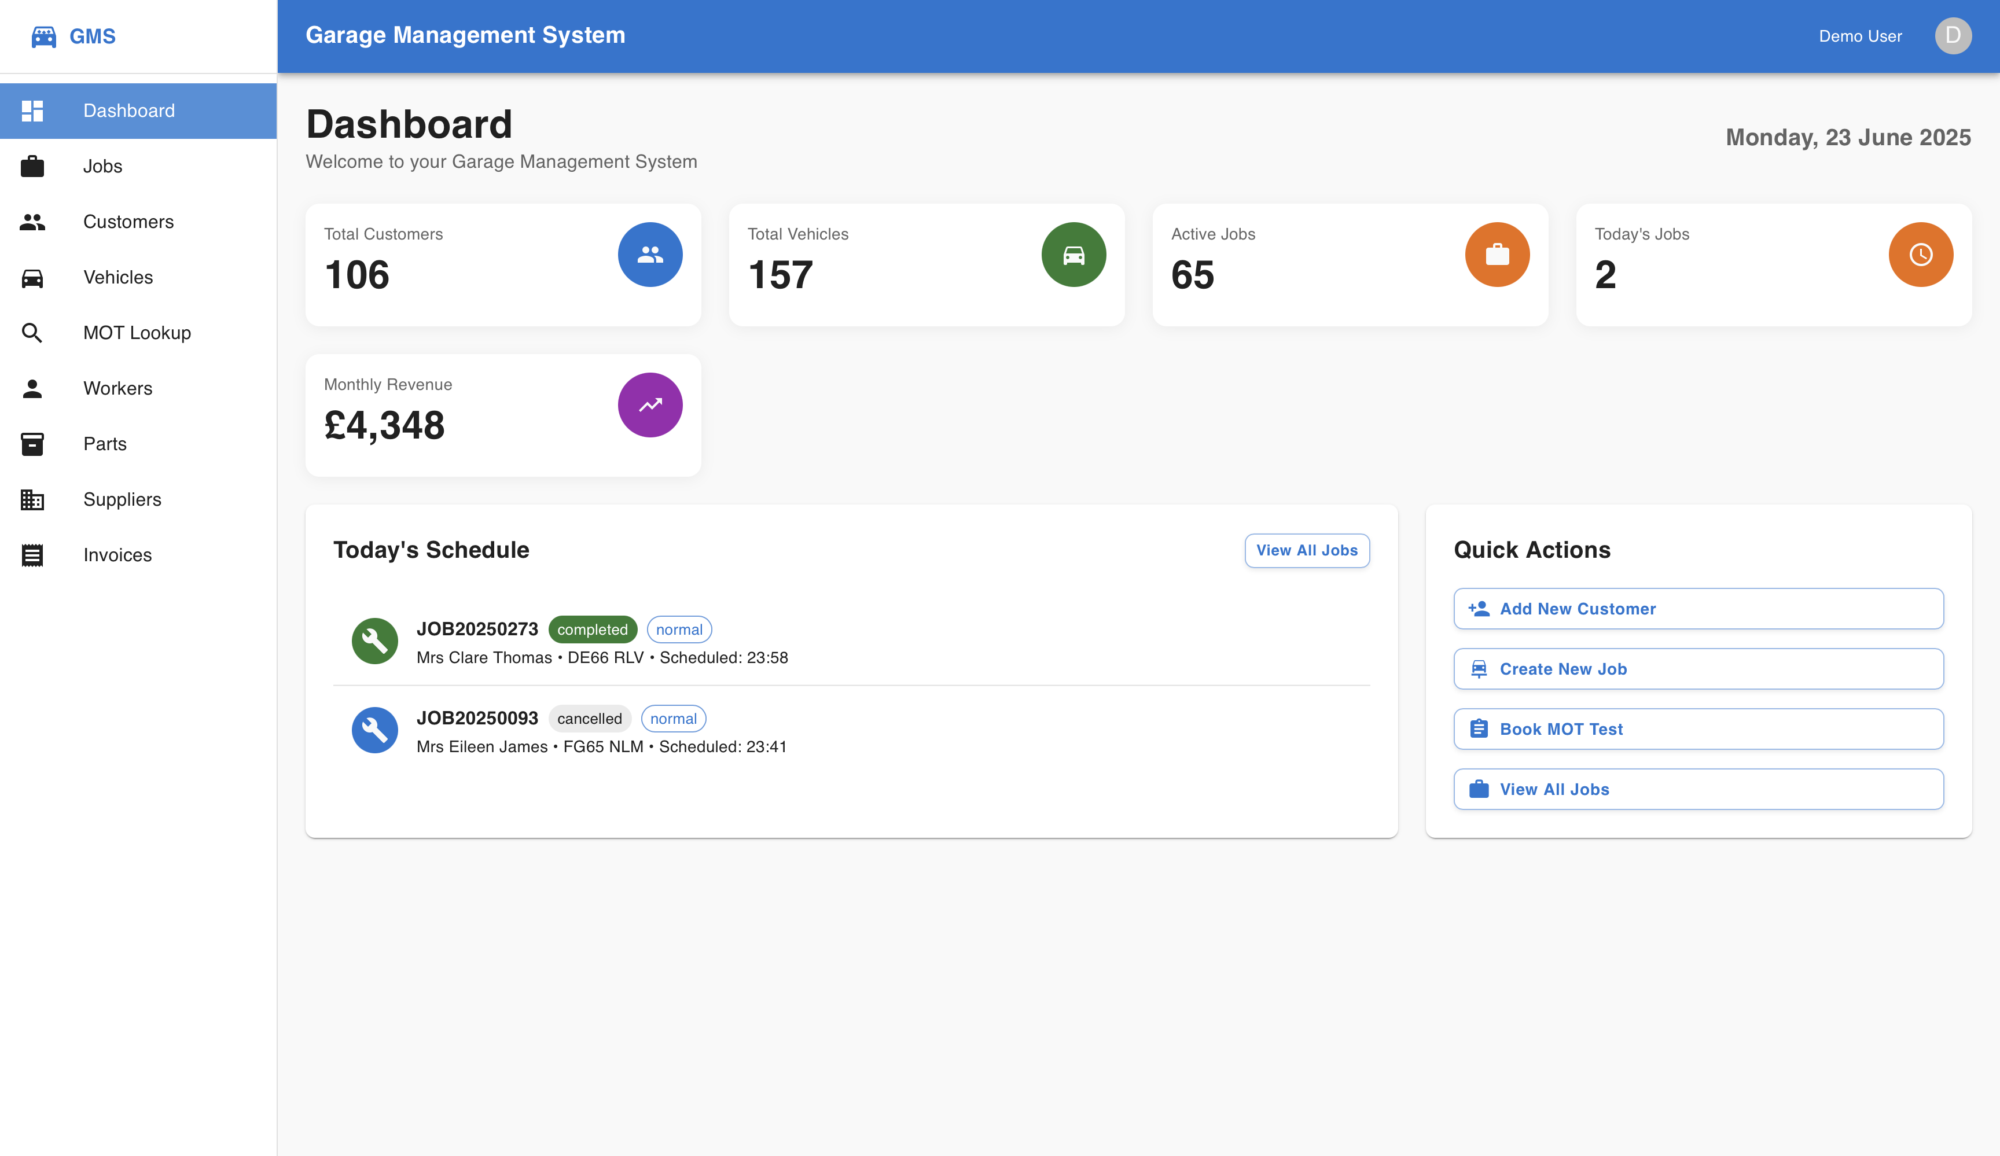Open MOT Lookup using the magnifier icon
Viewport: 2000px width, 1156px height.
point(32,333)
